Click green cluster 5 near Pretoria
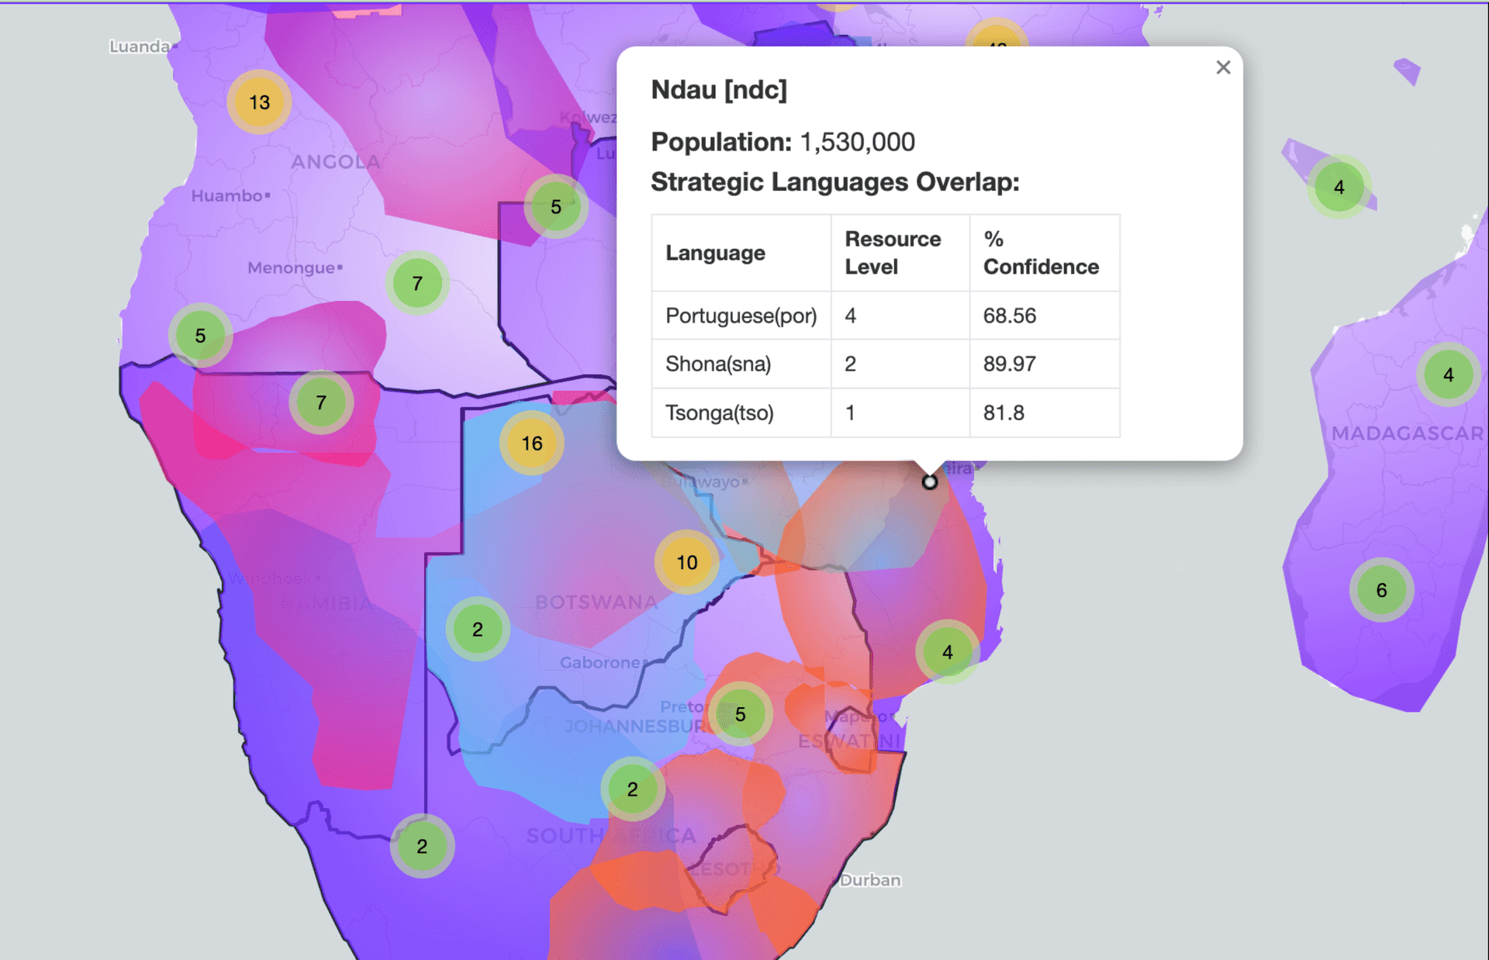1489x960 pixels. 740,714
